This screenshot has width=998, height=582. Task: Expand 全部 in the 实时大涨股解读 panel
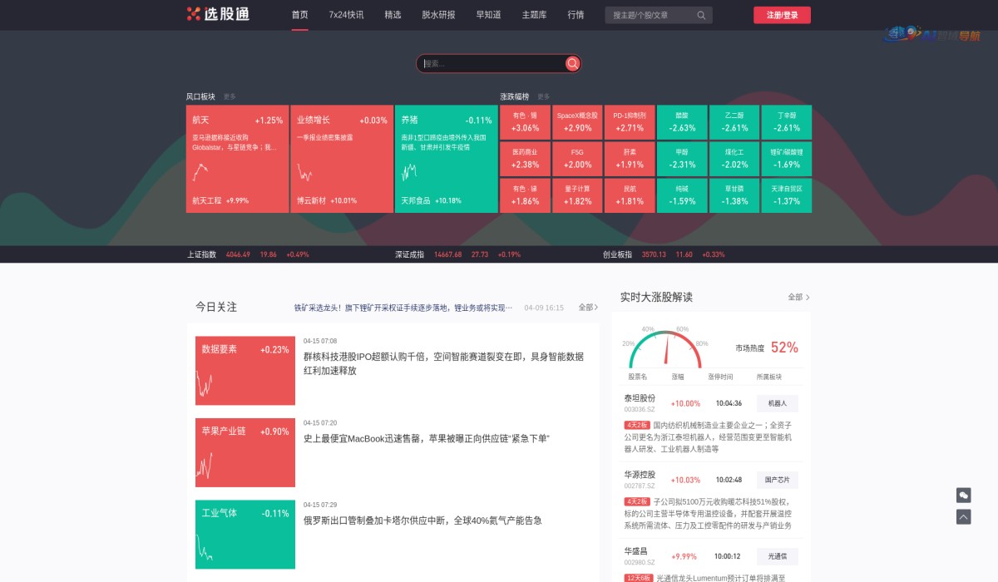click(x=797, y=297)
